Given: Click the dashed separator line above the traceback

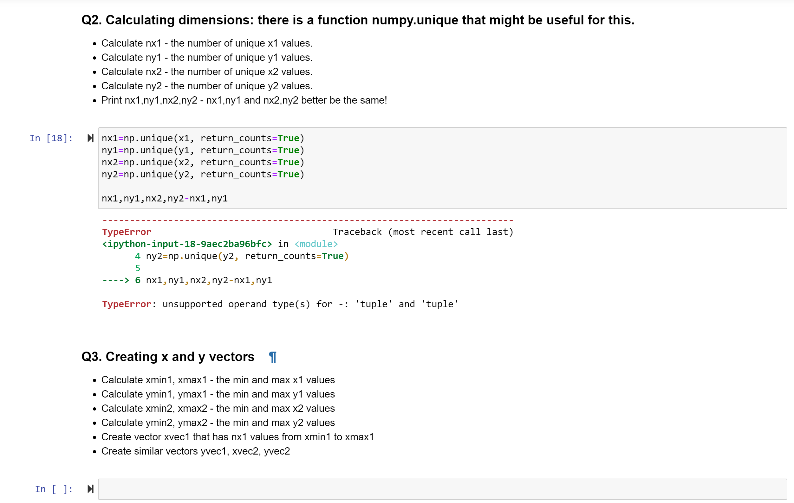Looking at the screenshot, I should click(x=307, y=220).
